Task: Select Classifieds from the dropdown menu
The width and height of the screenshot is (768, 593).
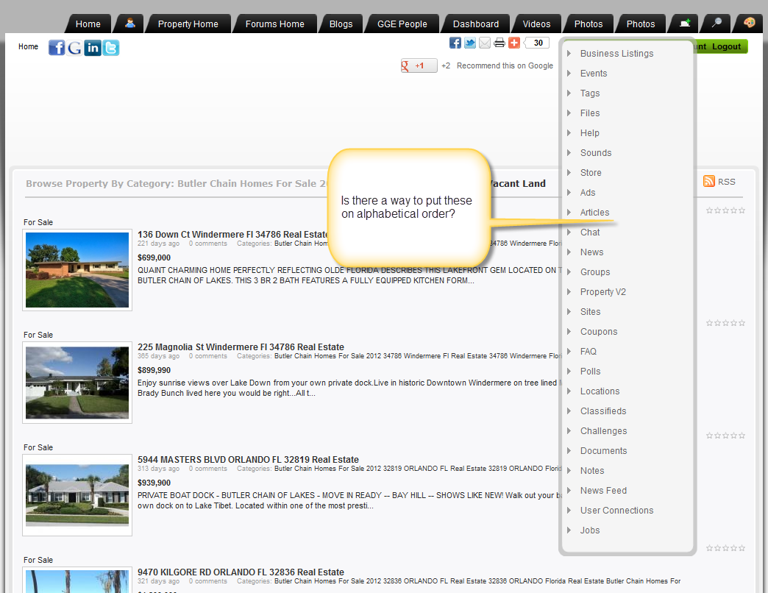Action: pos(602,411)
